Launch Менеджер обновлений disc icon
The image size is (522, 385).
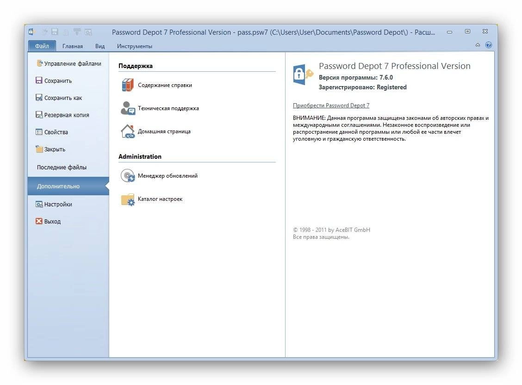point(128,176)
